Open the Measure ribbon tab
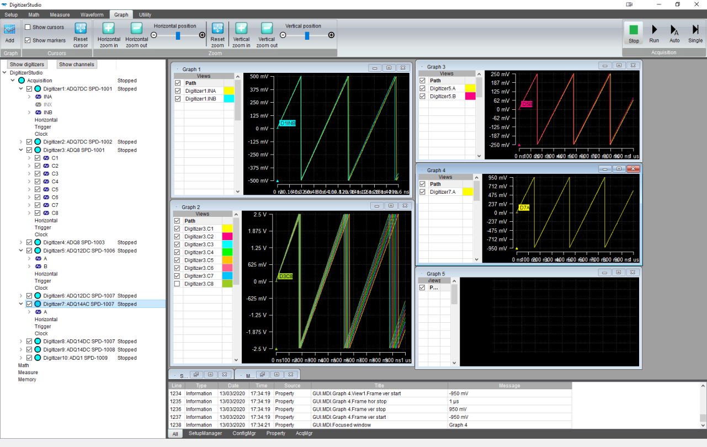Viewport: 707px width, 447px height. pyautogui.click(x=60, y=15)
